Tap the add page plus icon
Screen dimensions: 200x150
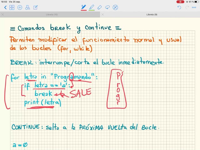[x=20, y=7]
